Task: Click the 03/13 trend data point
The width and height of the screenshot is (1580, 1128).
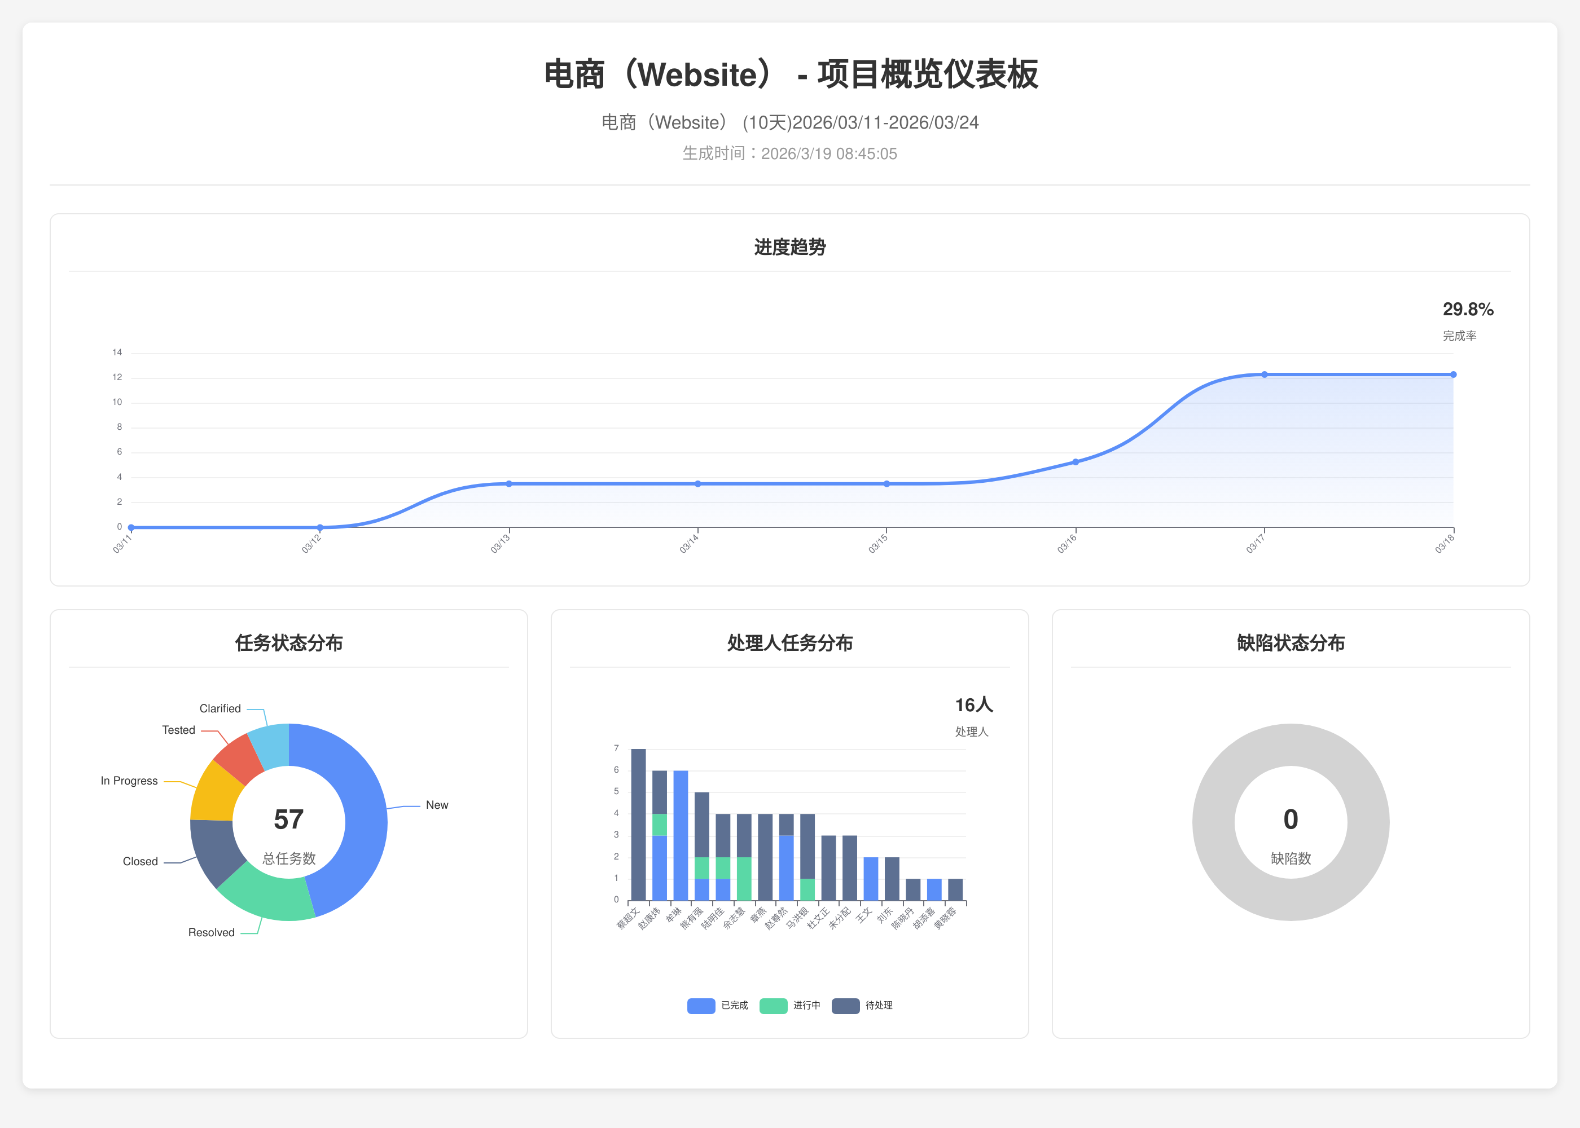Action: click(x=508, y=484)
